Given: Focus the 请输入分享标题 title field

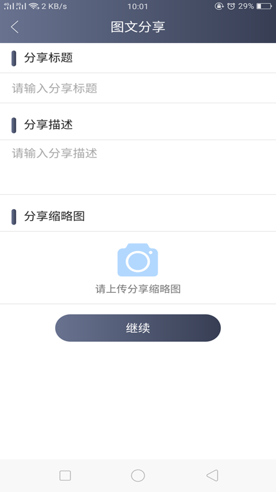Looking at the screenshot, I should click(x=138, y=88).
